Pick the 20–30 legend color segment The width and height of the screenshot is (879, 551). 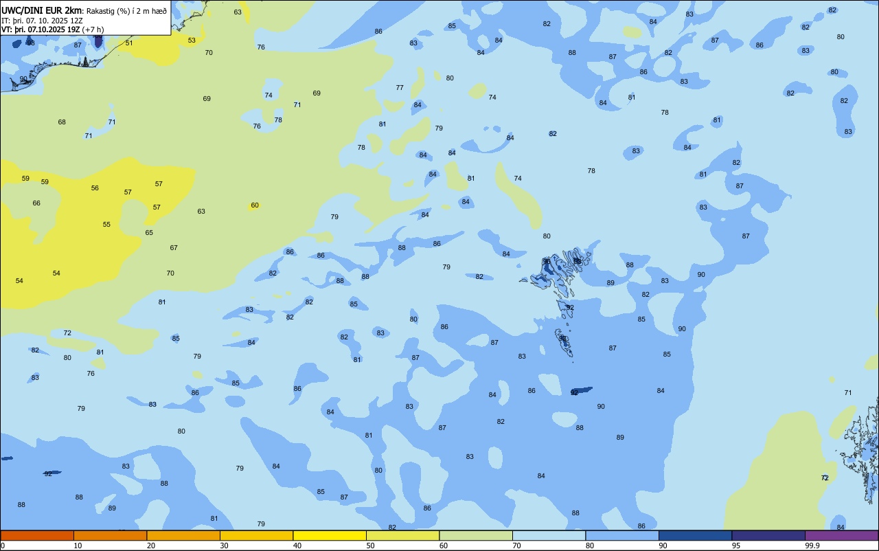[x=183, y=535]
